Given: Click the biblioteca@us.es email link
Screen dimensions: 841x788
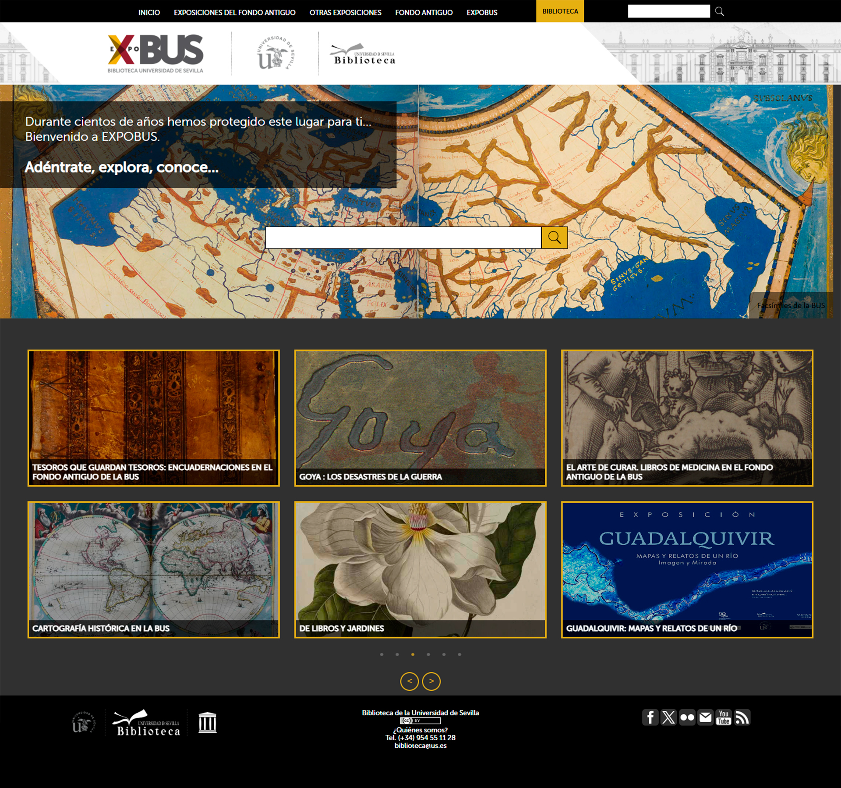Looking at the screenshot, I should (420, 745).
